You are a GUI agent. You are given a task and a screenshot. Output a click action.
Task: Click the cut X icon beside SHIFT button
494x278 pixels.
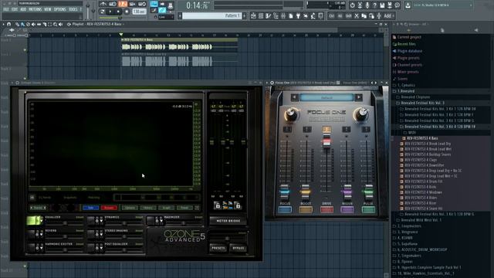357,15
